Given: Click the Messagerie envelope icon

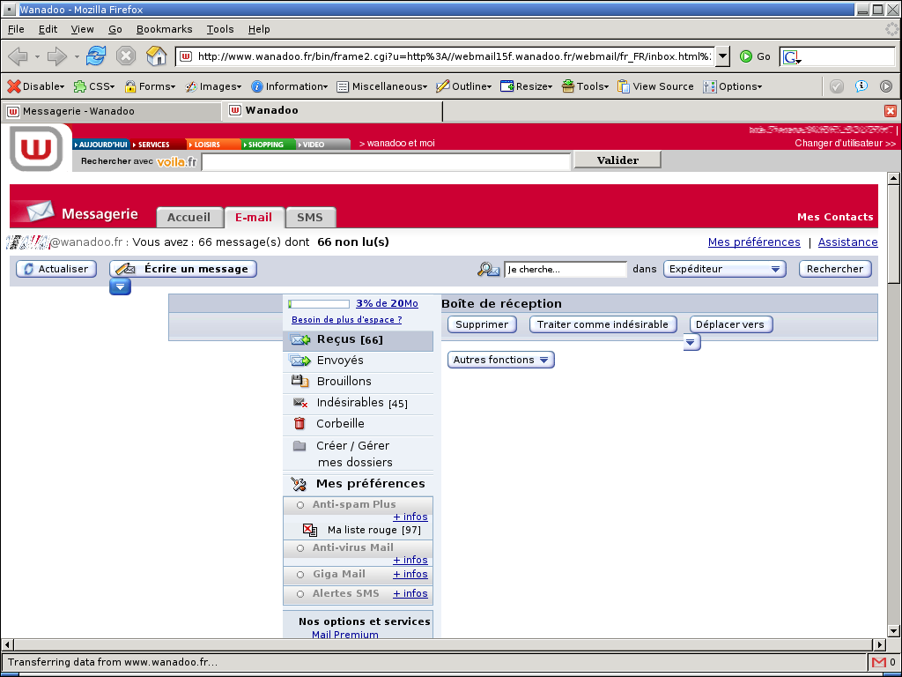Looking at the screenshot, I should click(x=39, y=212).
